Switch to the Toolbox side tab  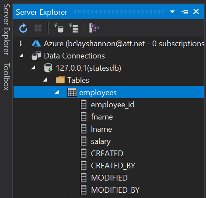[7, 77]
